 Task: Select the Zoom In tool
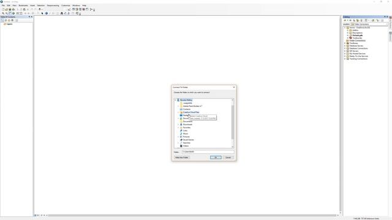(3, 13)
